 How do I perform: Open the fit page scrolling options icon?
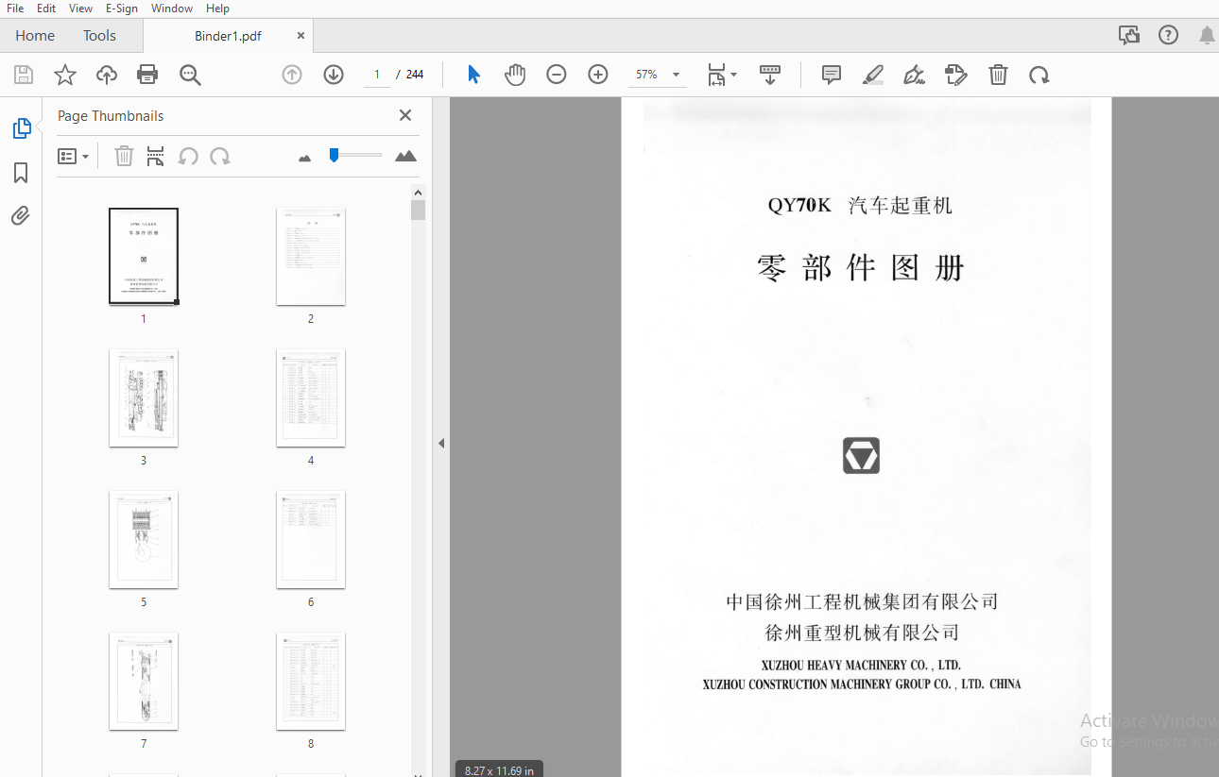point(723,75)
